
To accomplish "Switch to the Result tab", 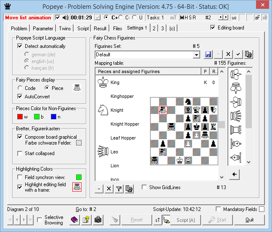I will [100, 29].
